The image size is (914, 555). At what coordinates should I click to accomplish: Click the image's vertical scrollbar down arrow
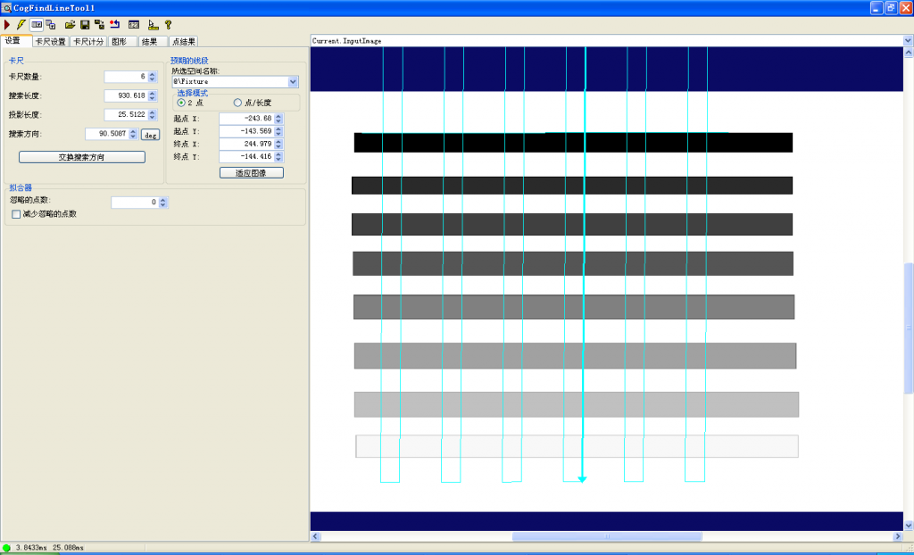[908, 526]
